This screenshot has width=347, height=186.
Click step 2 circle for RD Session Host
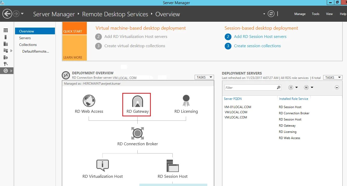[x=228, y=37]
